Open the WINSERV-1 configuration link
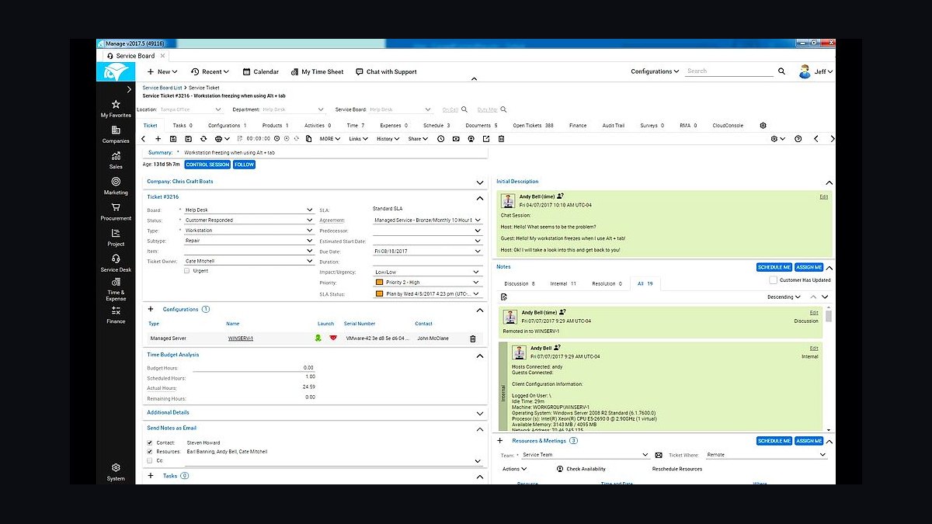Image resolution: width=932 pixels, height=524 pixels. [x=241, y=338]
